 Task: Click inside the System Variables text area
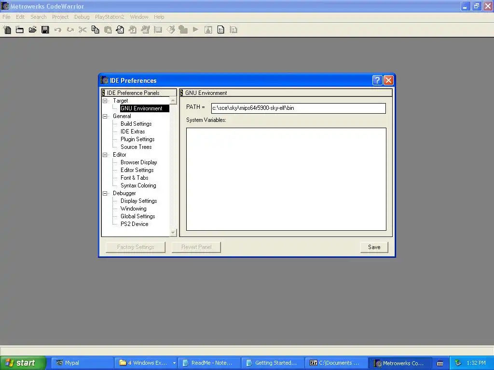coord(286,179)
